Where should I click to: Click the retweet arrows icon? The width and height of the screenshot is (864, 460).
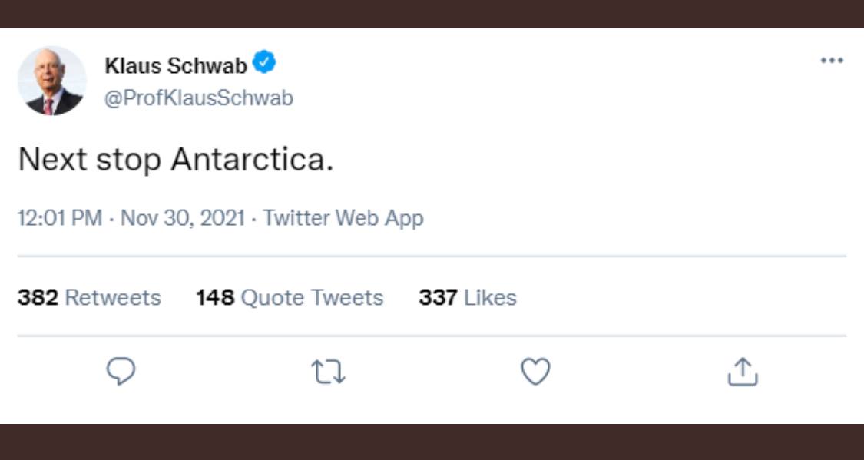coord(328,372)
